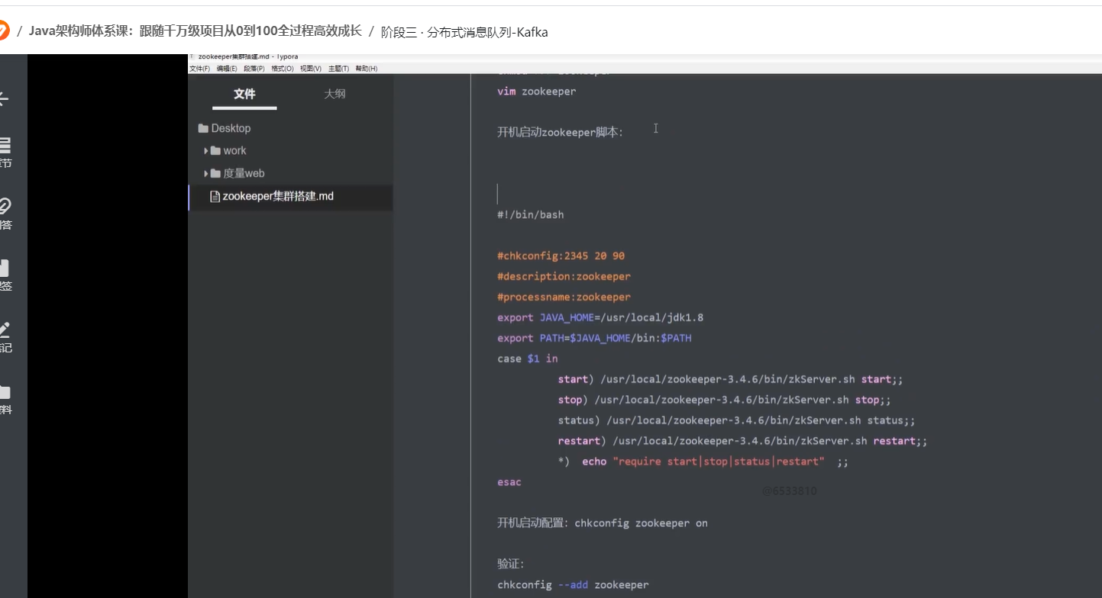Click the 'start)' zkServer.sh script line

tap(731, 380)
